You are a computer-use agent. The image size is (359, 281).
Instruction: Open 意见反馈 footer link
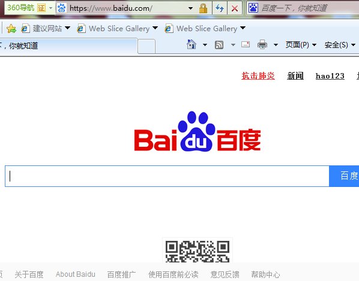225,274
